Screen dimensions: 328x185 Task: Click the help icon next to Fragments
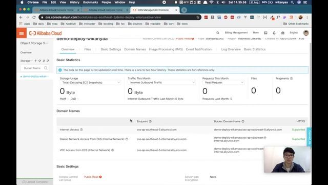tap(291, 79)
